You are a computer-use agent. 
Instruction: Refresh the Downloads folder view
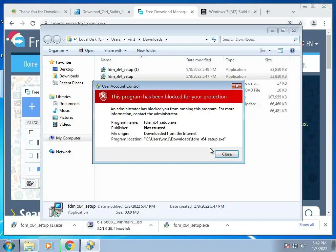coord(214,39)
